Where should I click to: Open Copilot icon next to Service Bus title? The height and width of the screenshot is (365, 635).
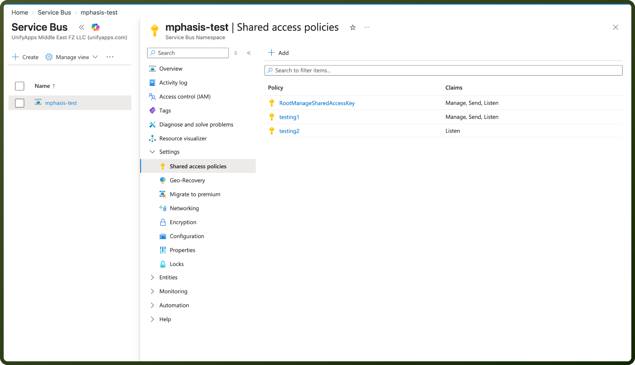[x=95, y=27]
